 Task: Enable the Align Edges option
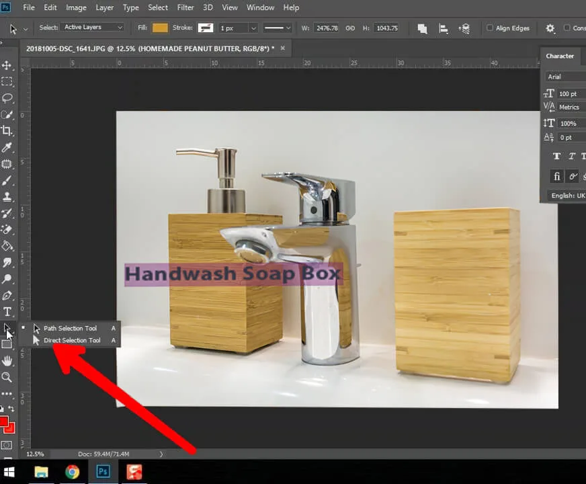[x=491, y=28]
